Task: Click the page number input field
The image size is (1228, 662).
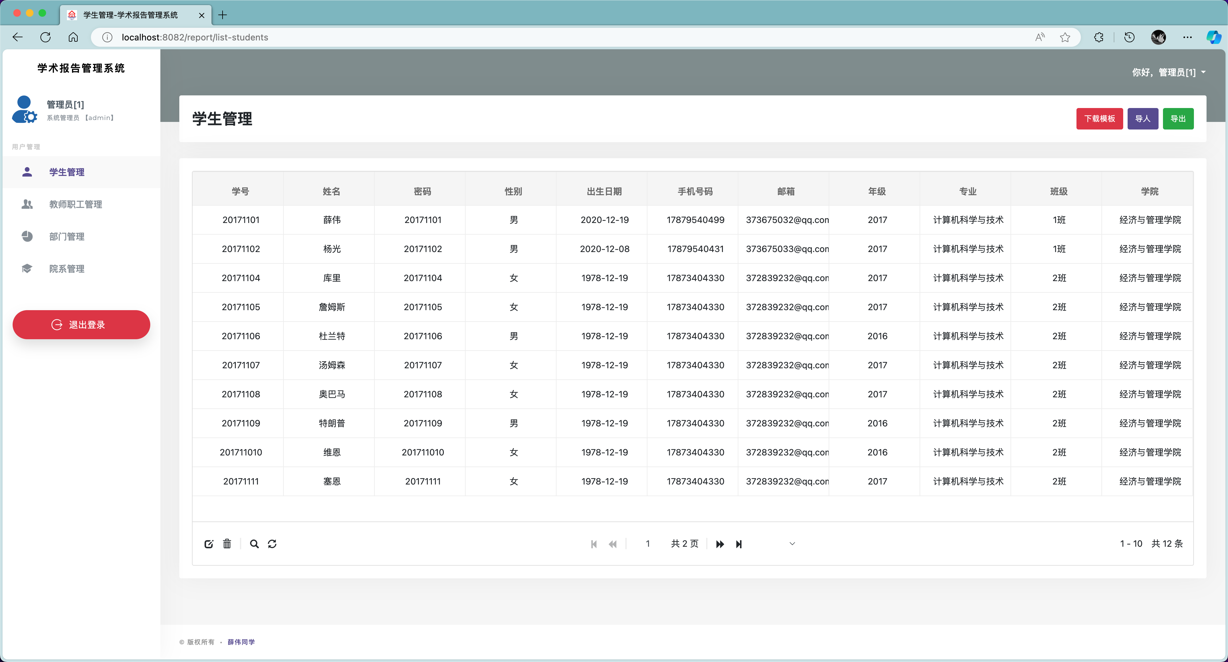Action: (647, 544)
